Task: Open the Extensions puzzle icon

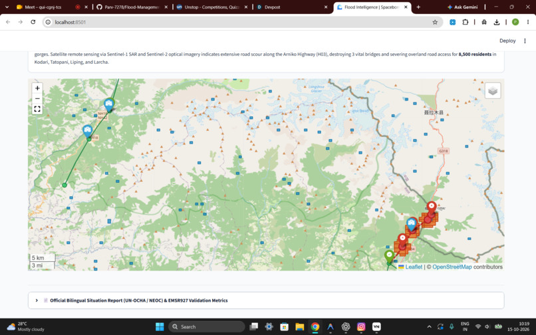Action: (465, 22)
